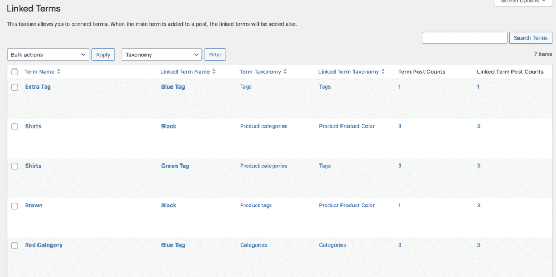Open the Red Category term link

point(43,245)
